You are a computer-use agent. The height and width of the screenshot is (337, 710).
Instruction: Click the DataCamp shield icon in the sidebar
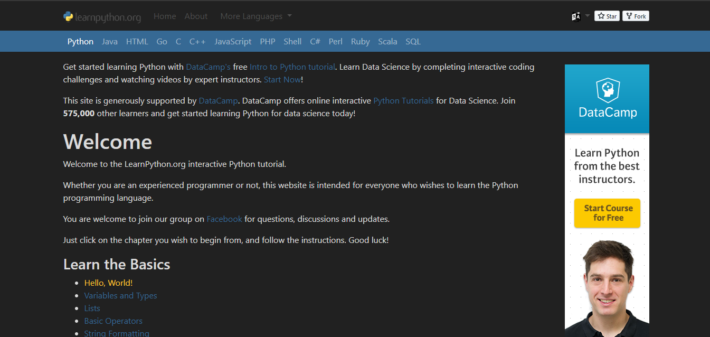coord(607,90)
